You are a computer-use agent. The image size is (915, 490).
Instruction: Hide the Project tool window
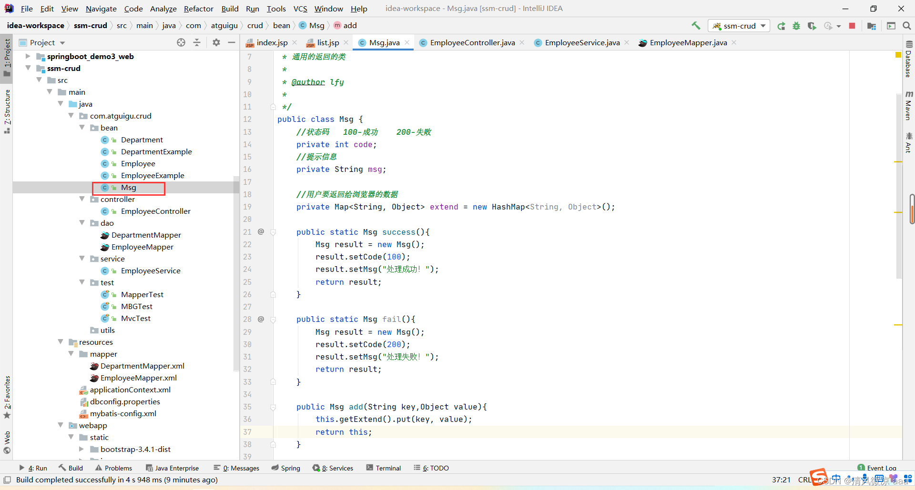(232, 42)
